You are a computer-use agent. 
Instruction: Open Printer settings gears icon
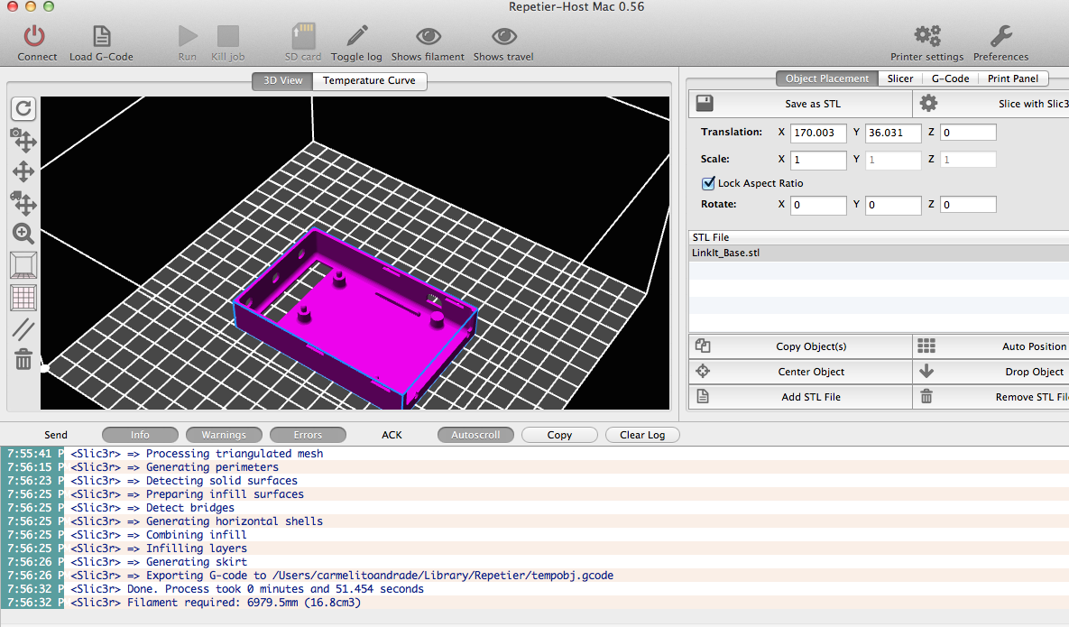[x=927, y=35]
